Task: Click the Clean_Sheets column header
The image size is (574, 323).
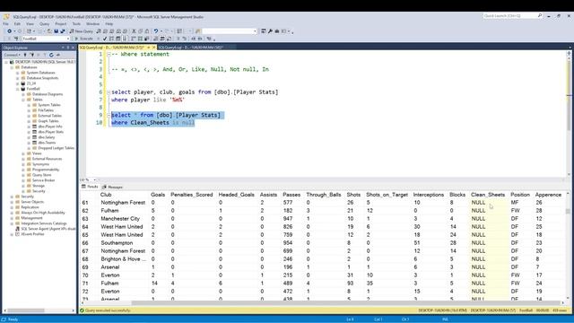Action: tap(488, 195)
